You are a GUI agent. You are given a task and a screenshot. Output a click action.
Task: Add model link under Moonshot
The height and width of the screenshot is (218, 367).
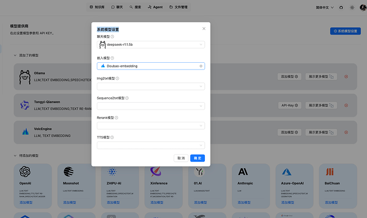[x=70, y=203]
